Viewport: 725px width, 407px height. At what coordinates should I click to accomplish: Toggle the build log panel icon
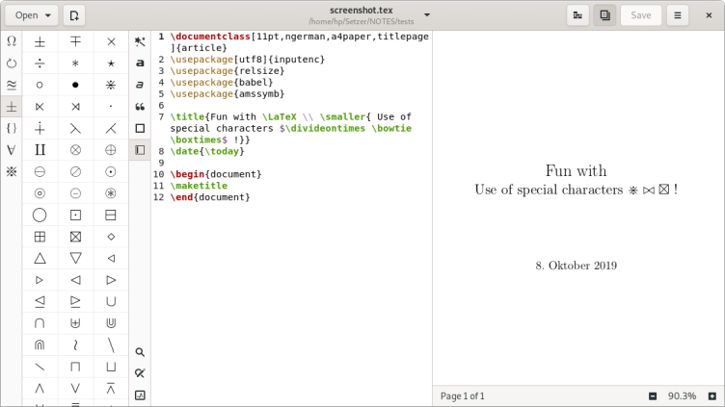pos(140,394)
